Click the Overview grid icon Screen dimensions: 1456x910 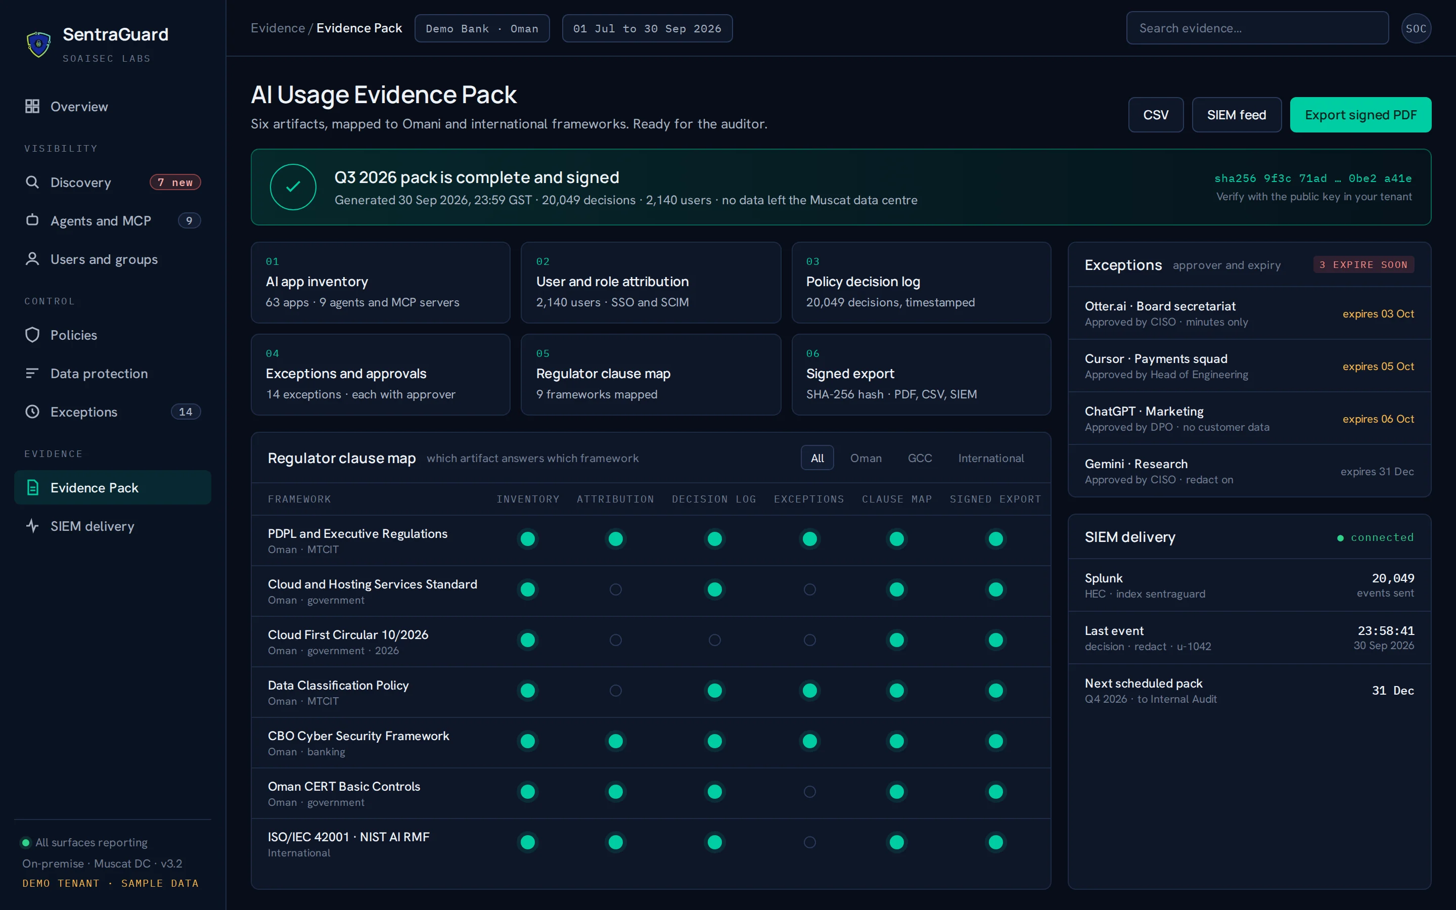pos(32,107)
